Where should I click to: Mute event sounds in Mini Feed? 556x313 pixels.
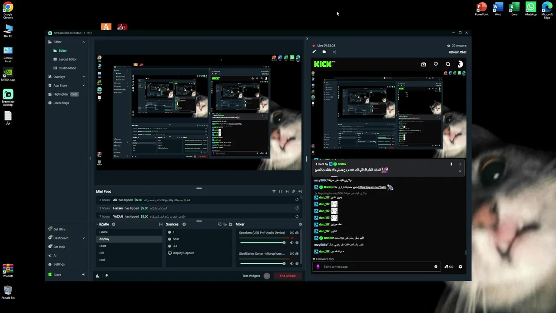coord(294,191)
